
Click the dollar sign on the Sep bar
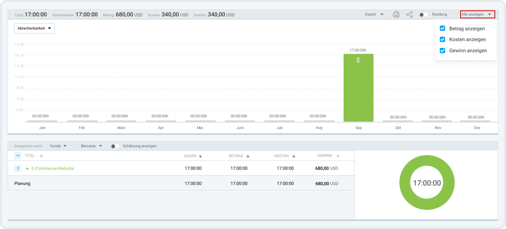point(358,60)
